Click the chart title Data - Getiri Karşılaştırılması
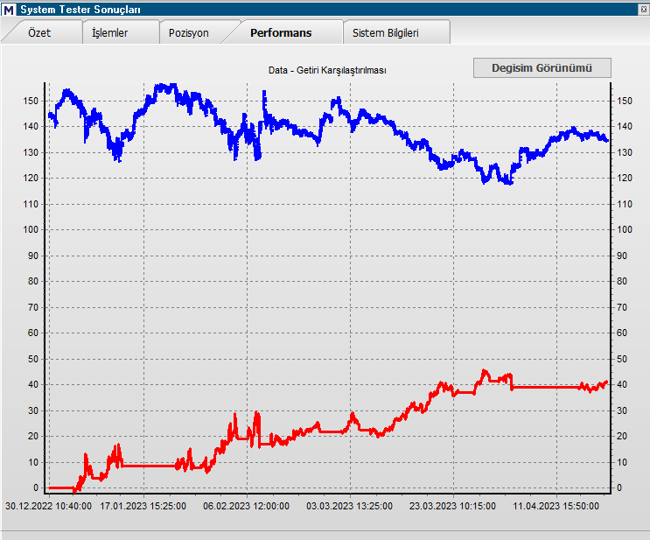 [x=327, y=70]
